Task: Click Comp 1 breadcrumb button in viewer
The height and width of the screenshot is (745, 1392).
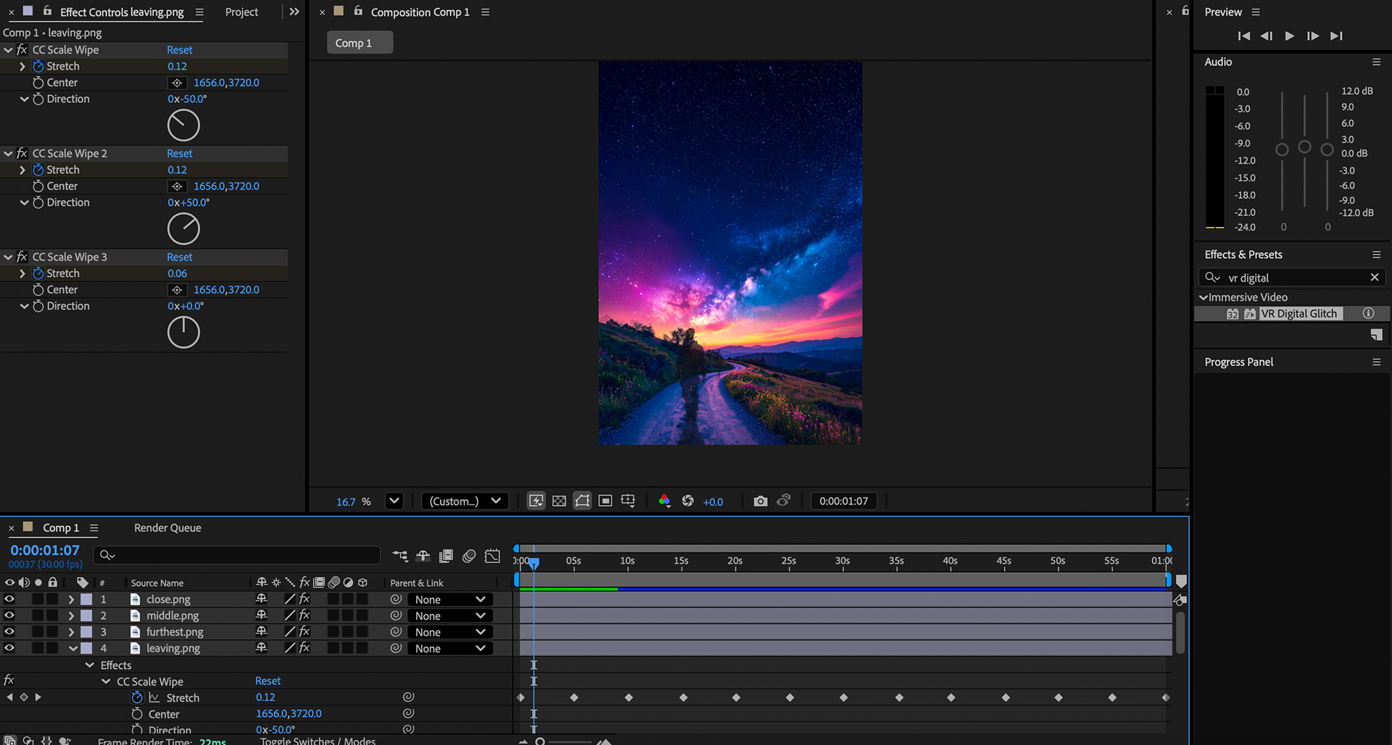Action: click(360, 43)
